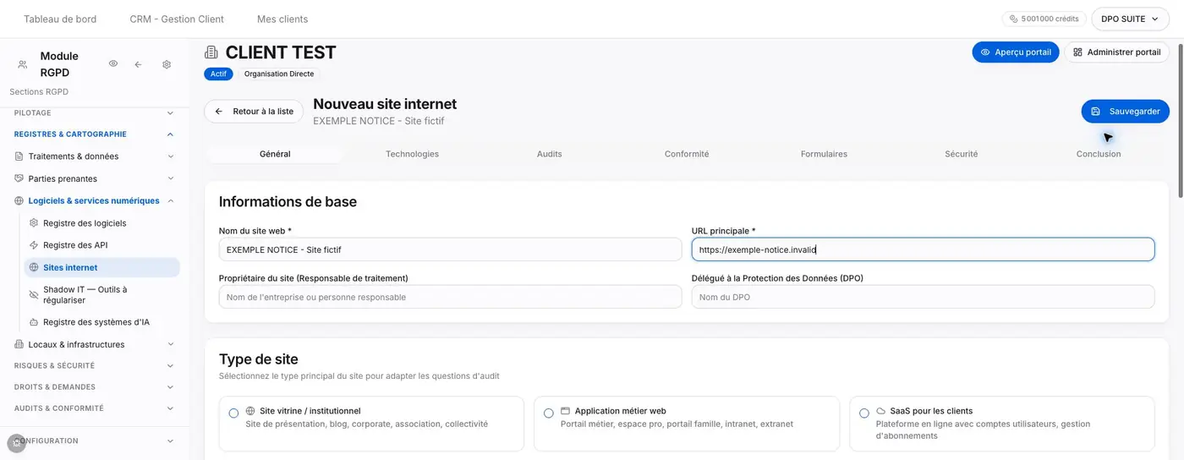Open the Formulaires tab
This screenshot has width=1184, height=460.
[824, 154]
